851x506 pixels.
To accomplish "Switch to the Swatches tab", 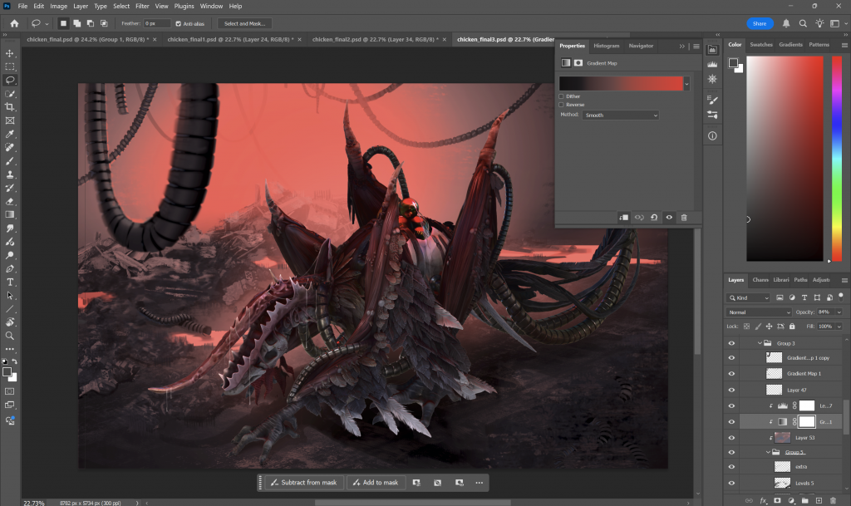I will coord(761,45).
